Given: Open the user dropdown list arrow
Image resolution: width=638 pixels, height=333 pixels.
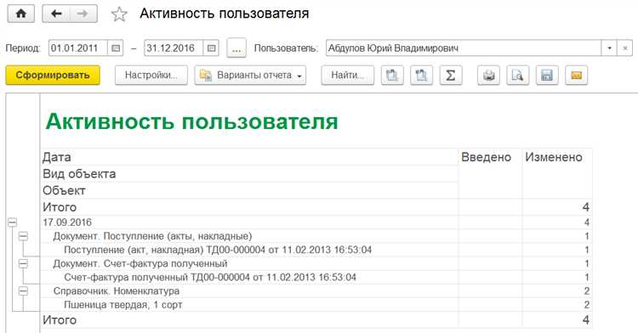Looking at the screenshot, I should (609, 48).
